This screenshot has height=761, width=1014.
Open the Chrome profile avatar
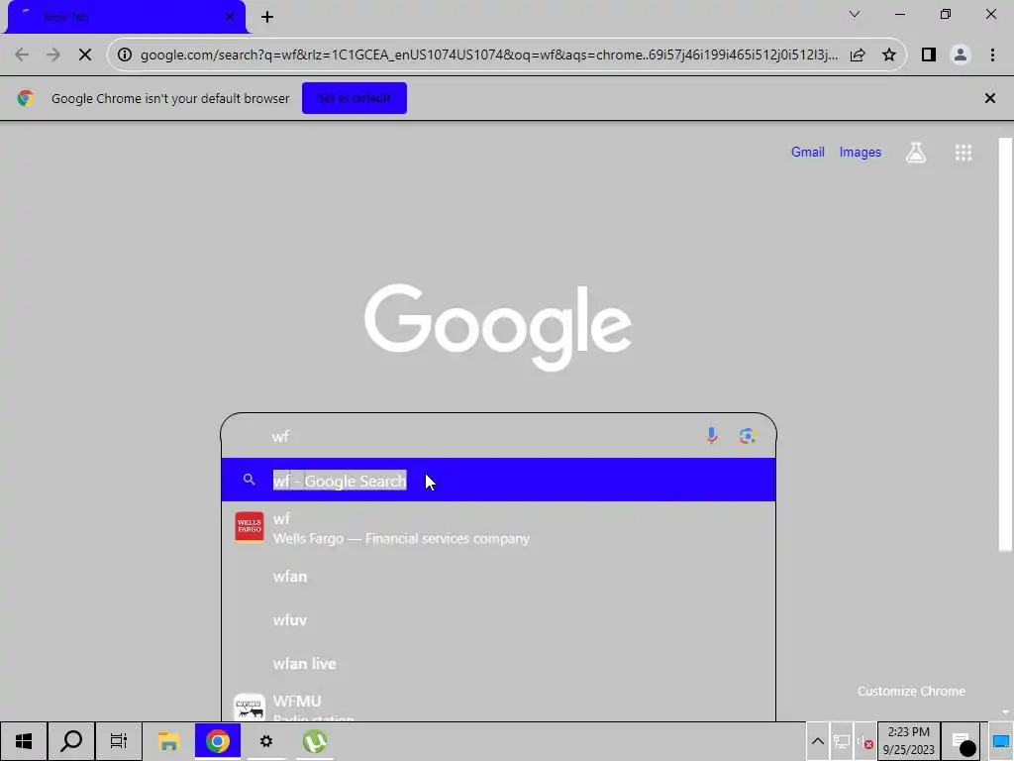[x=961, y=55]
